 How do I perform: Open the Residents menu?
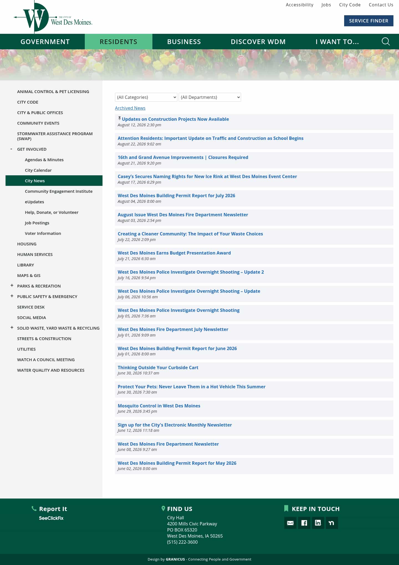click(x=119, y=42)
